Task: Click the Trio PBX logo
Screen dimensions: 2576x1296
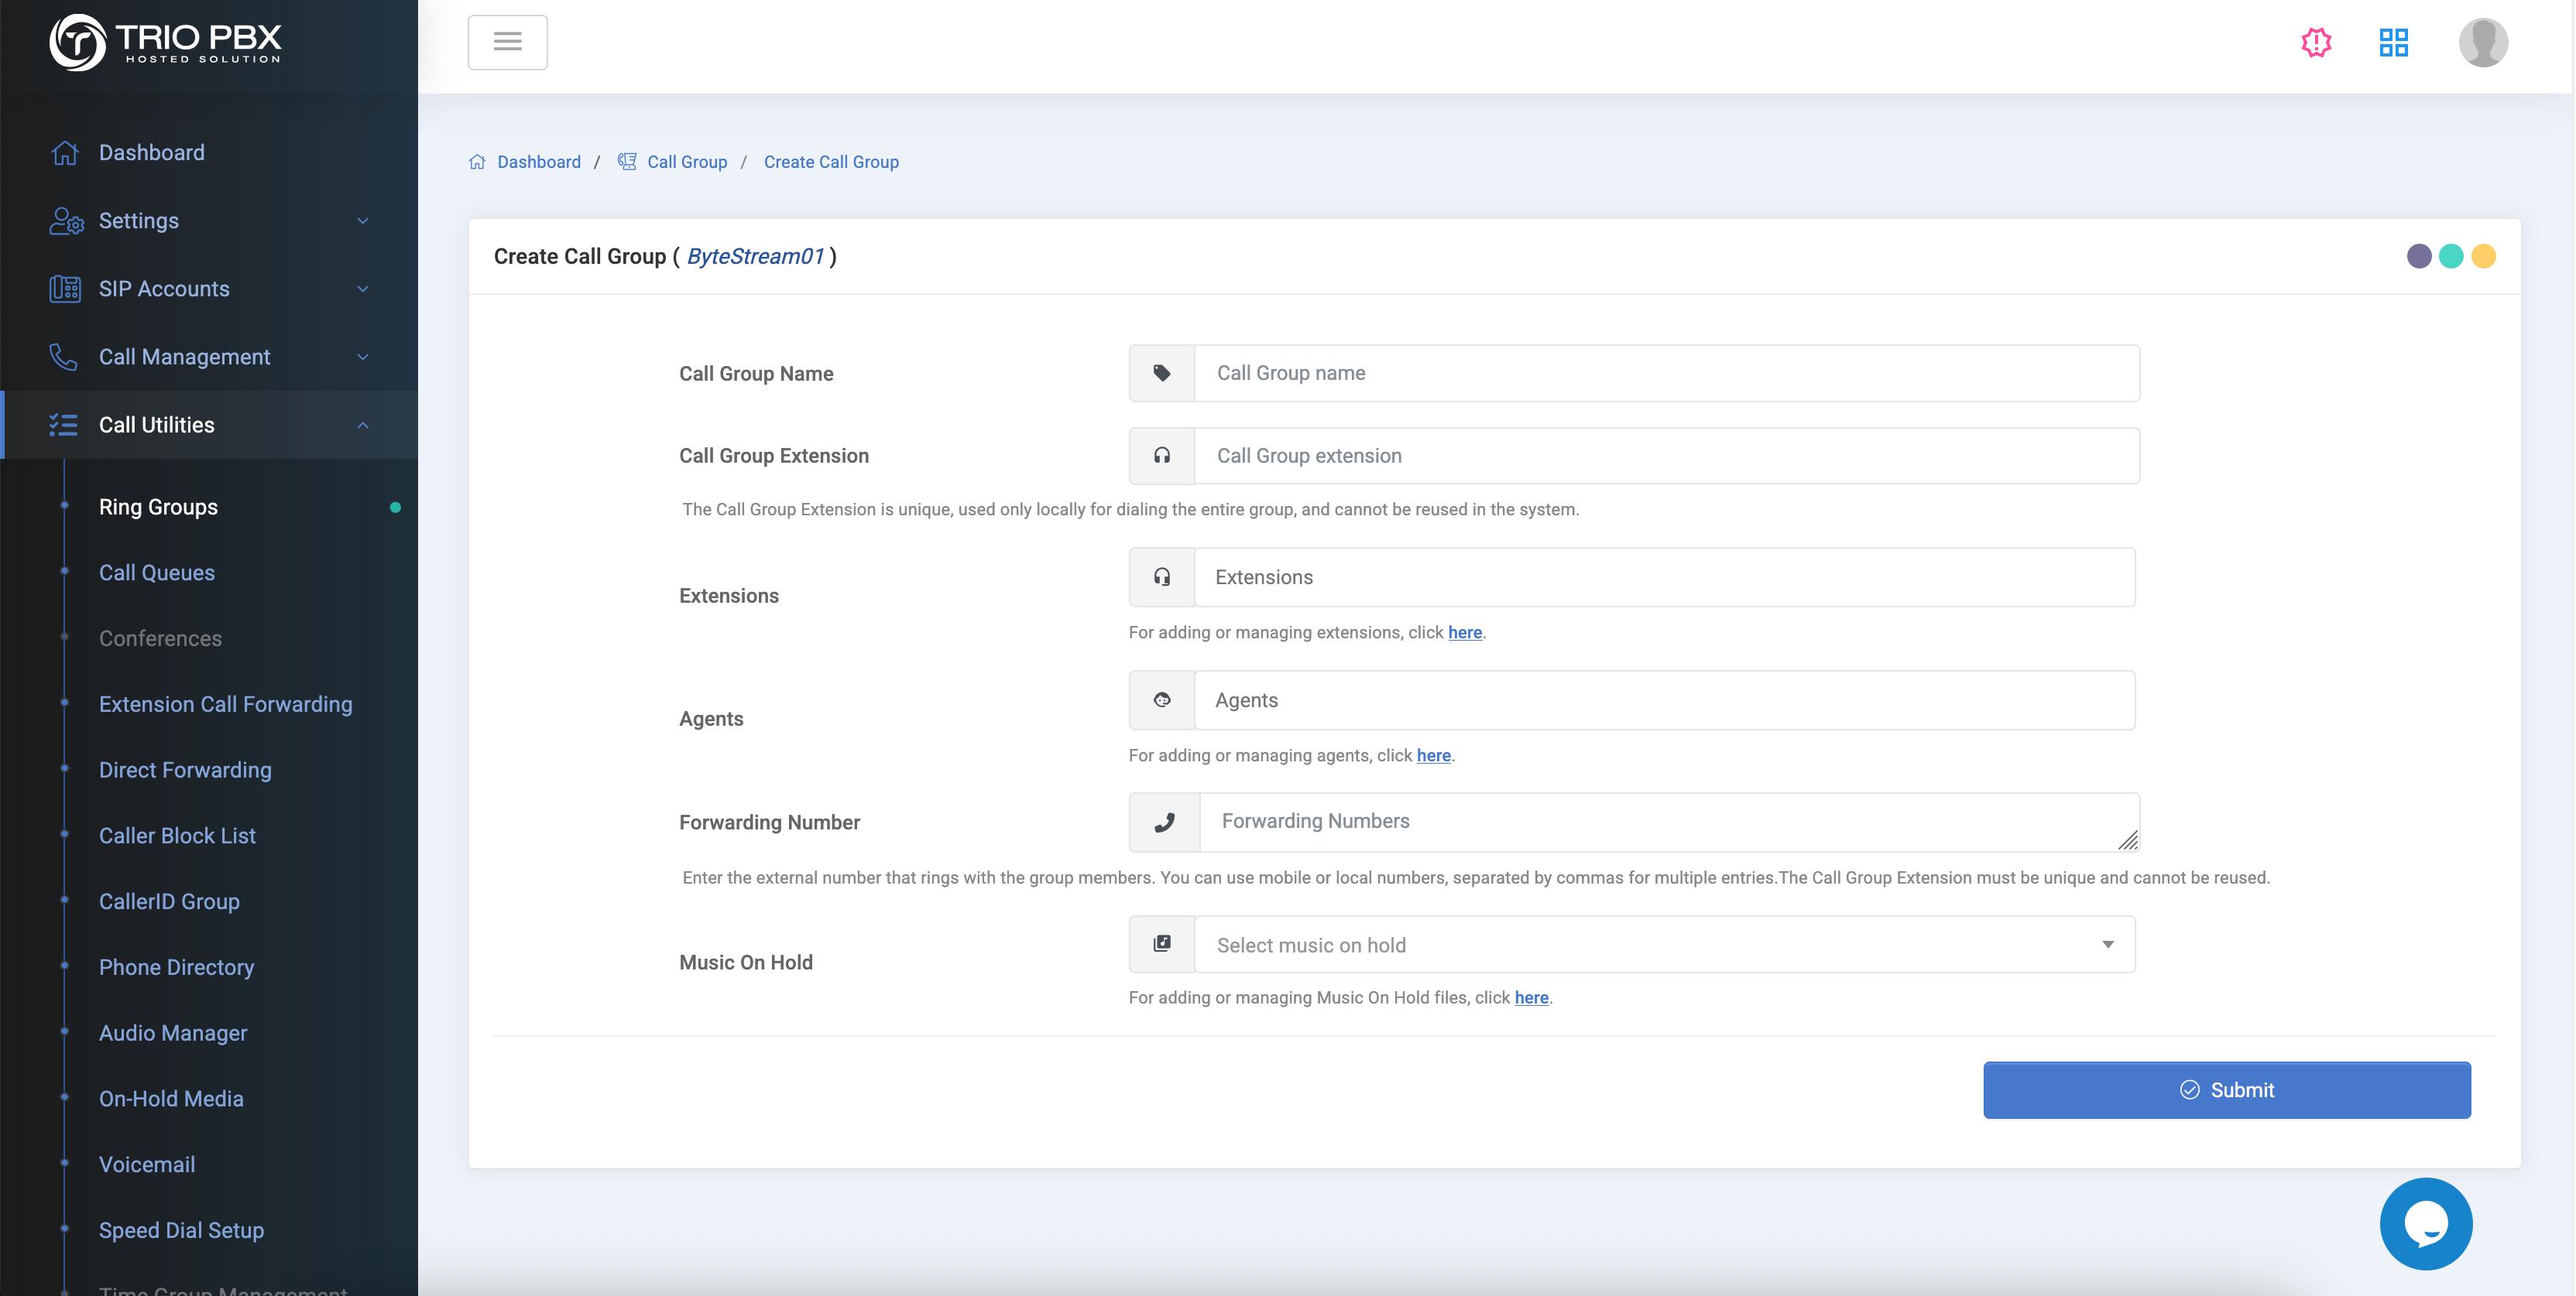Action: 166,42
